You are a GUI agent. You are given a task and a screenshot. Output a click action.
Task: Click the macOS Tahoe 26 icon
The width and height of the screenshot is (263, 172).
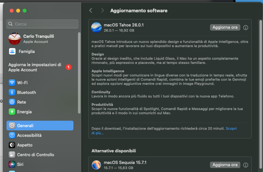pyautogui.click(x=96, y=28)
